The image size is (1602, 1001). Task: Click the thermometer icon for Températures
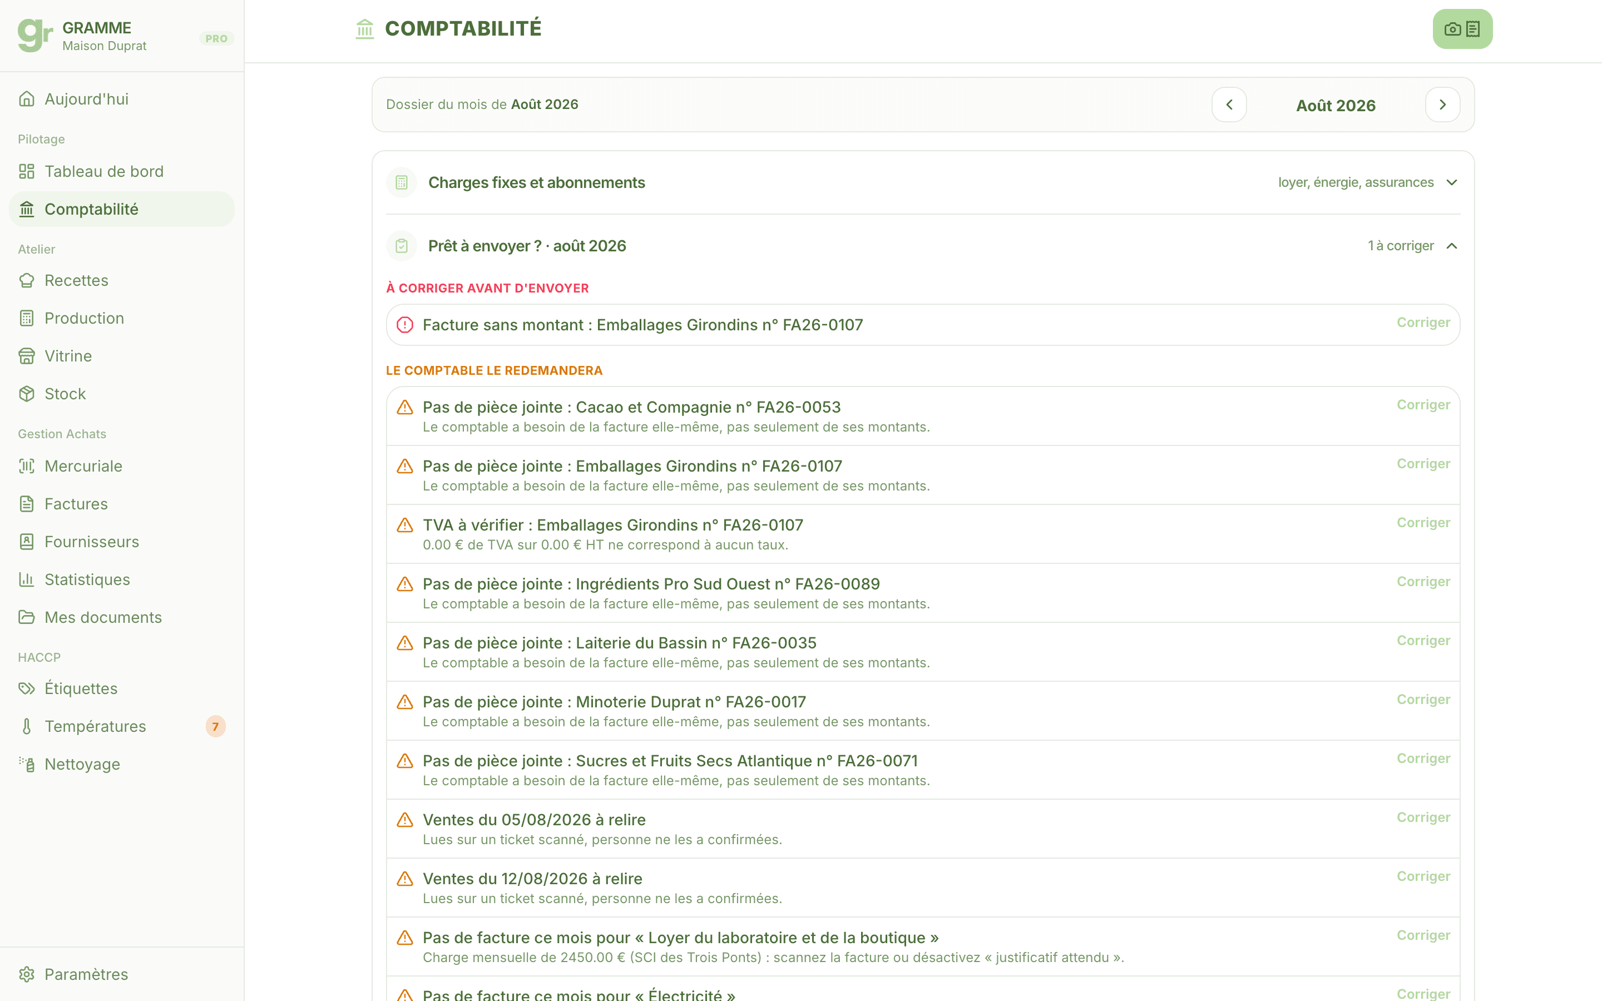click(27, 726)
